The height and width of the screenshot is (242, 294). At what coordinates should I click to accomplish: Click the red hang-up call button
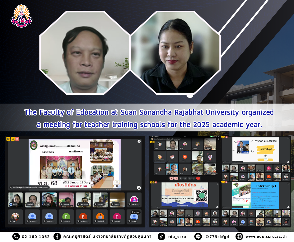pyautogui.click(x=198, y=178)
